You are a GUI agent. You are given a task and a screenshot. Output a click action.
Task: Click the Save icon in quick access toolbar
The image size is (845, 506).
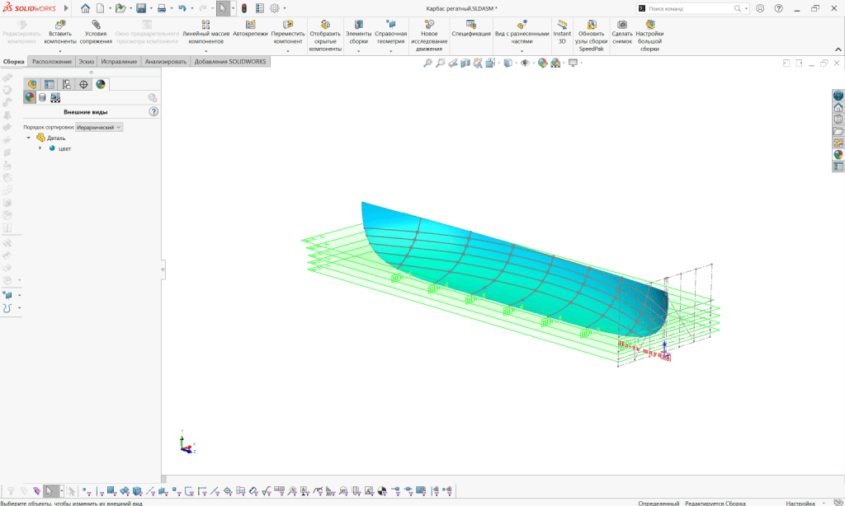tap(140, 8)
